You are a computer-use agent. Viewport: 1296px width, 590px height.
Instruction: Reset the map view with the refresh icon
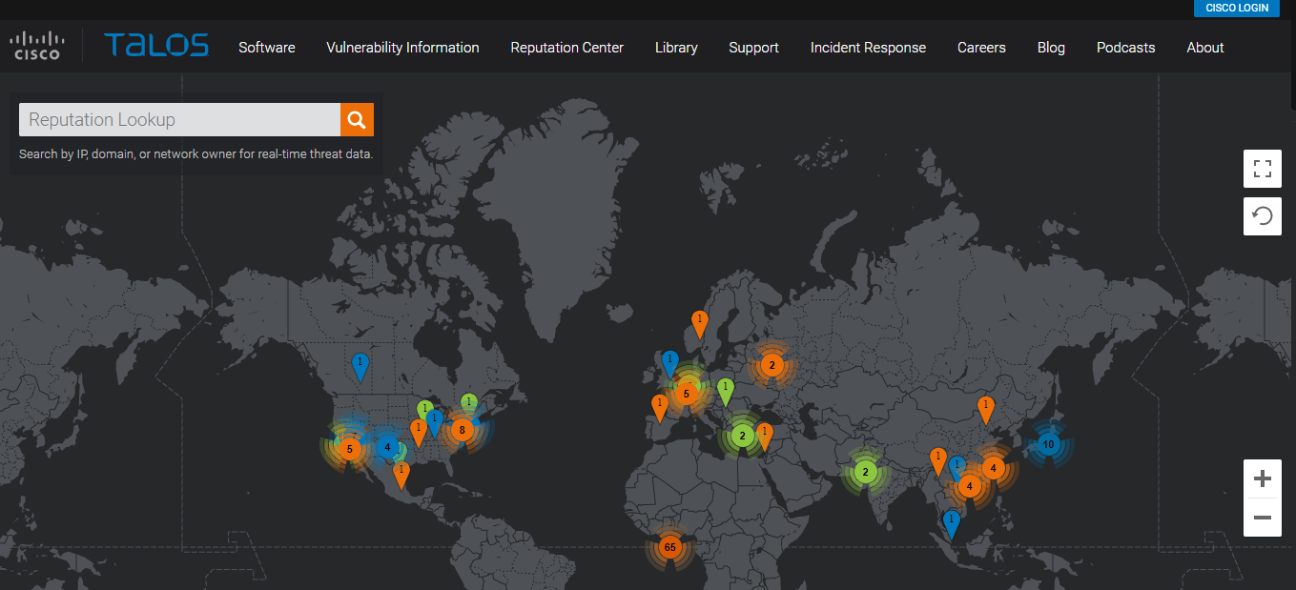[1263, 216]
